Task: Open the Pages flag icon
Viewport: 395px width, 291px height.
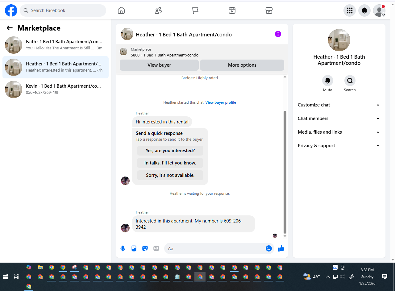Action: tap(195, 10)
